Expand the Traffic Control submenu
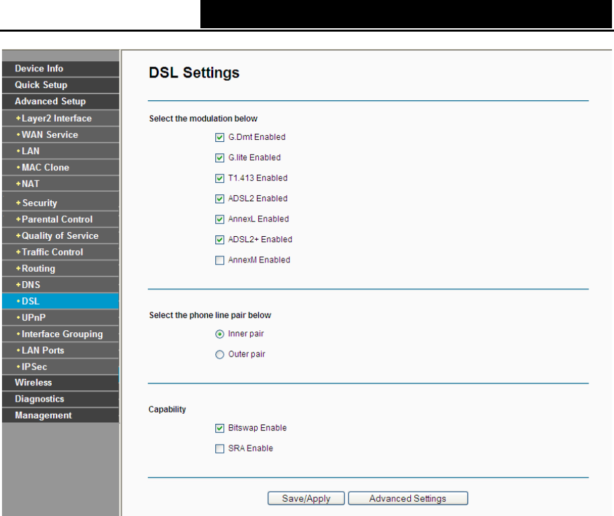Image resolution: width=614 pixels, height=516 pixels. click(61, 252)
